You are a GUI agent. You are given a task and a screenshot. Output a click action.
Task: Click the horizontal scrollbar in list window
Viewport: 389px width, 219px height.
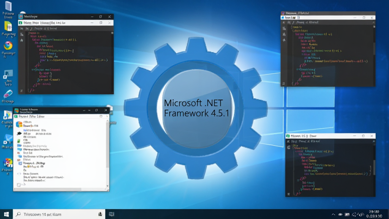[x=48, y=189]
